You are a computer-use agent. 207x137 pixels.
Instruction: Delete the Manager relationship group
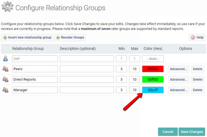198,90
